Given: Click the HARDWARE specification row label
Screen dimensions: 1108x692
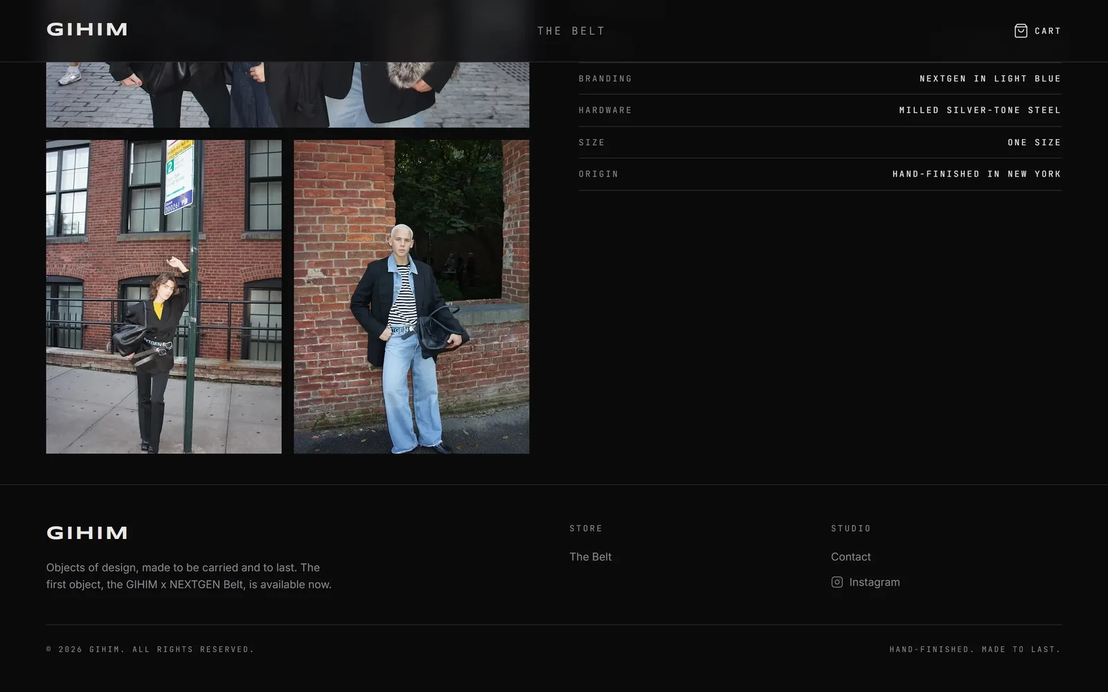Looking at the screenshot, I should click(605, 110).
